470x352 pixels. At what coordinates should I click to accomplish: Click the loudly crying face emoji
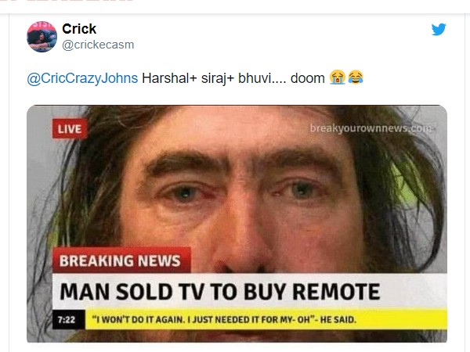[338, 77]
